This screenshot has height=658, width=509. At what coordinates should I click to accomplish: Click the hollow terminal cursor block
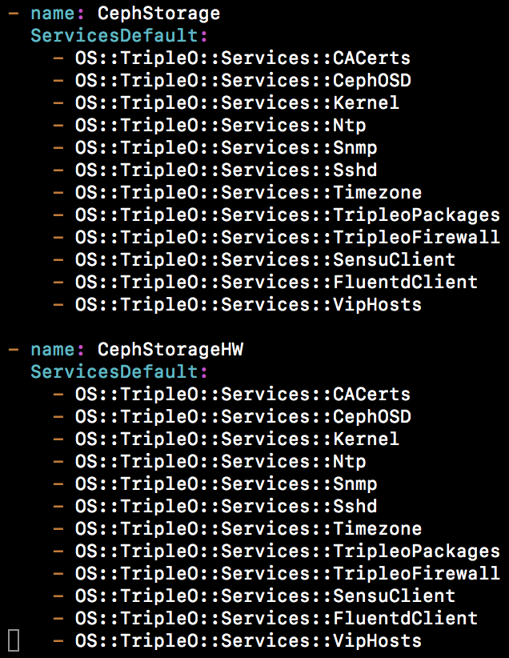coord(14,640)
